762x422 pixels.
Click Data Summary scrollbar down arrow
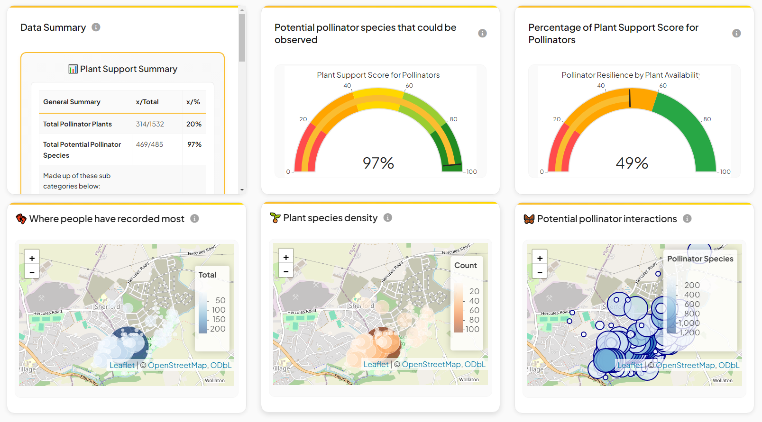(x=242, y=190)
